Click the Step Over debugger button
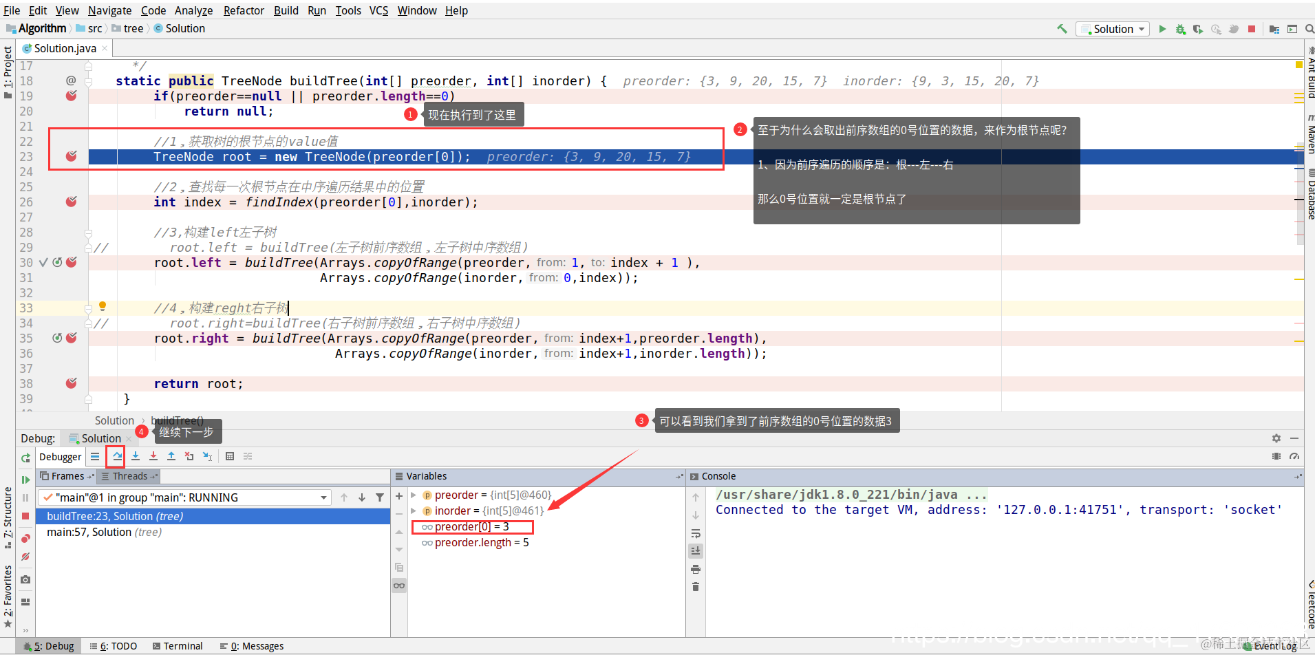 [118, 456]
